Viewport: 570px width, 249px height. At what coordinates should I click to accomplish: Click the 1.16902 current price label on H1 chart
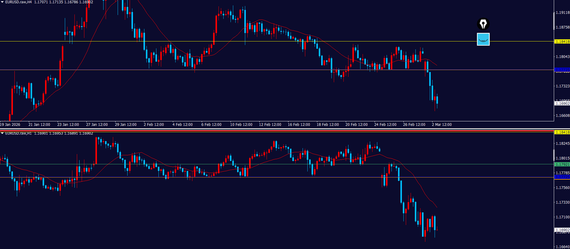pyautogui.click(x=562, y=230)
